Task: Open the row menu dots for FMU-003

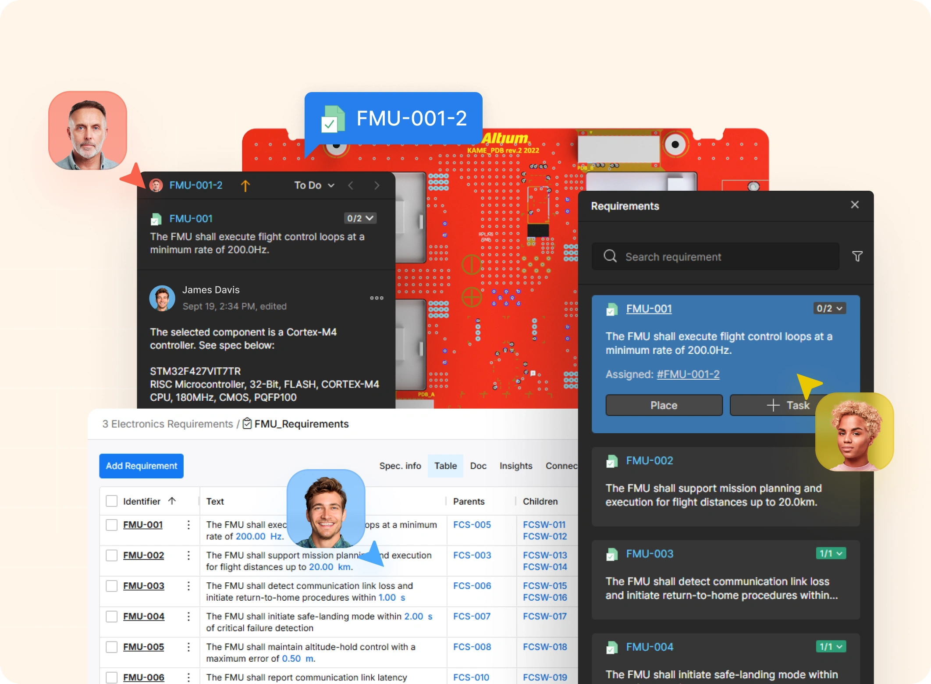Action: 188,586
